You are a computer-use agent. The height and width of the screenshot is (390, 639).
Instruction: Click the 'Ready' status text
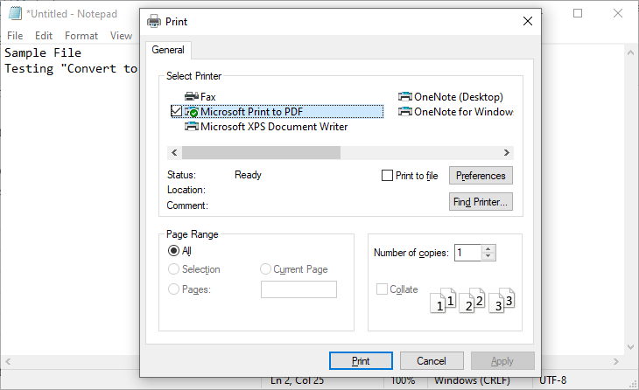pyautogui.click(x=248, y=175)
